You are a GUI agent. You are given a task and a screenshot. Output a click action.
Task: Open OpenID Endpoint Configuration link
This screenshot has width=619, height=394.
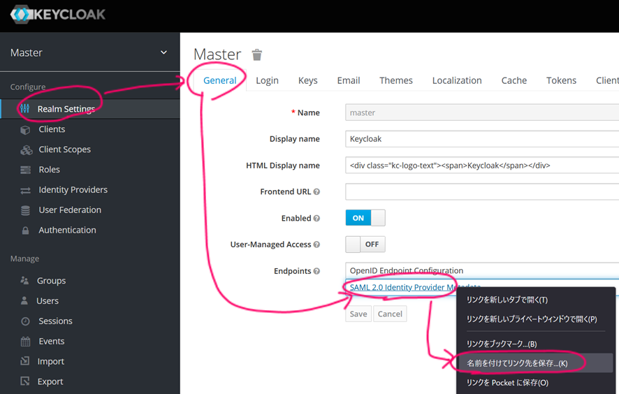pos(407,270)
